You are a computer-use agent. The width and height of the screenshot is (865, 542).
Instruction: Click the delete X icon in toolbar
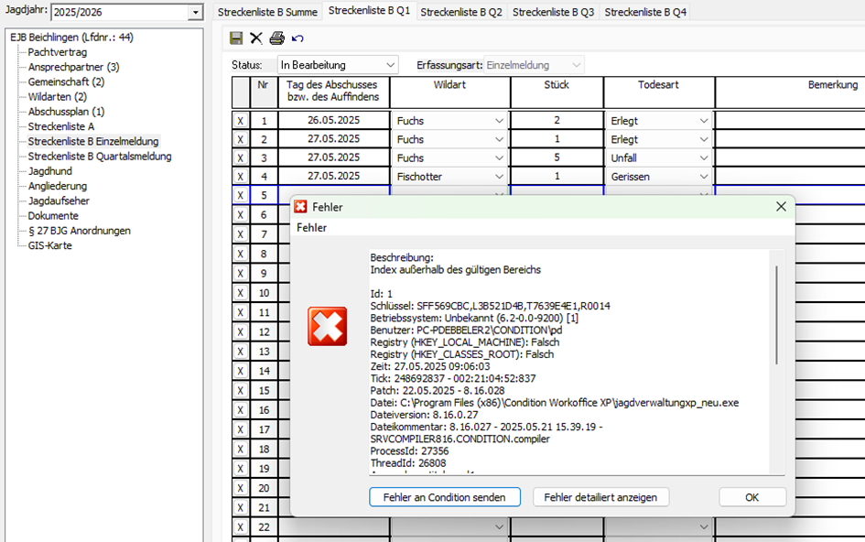[256, 38]
